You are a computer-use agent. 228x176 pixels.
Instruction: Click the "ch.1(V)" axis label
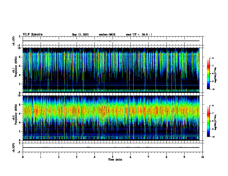(14, 41)
